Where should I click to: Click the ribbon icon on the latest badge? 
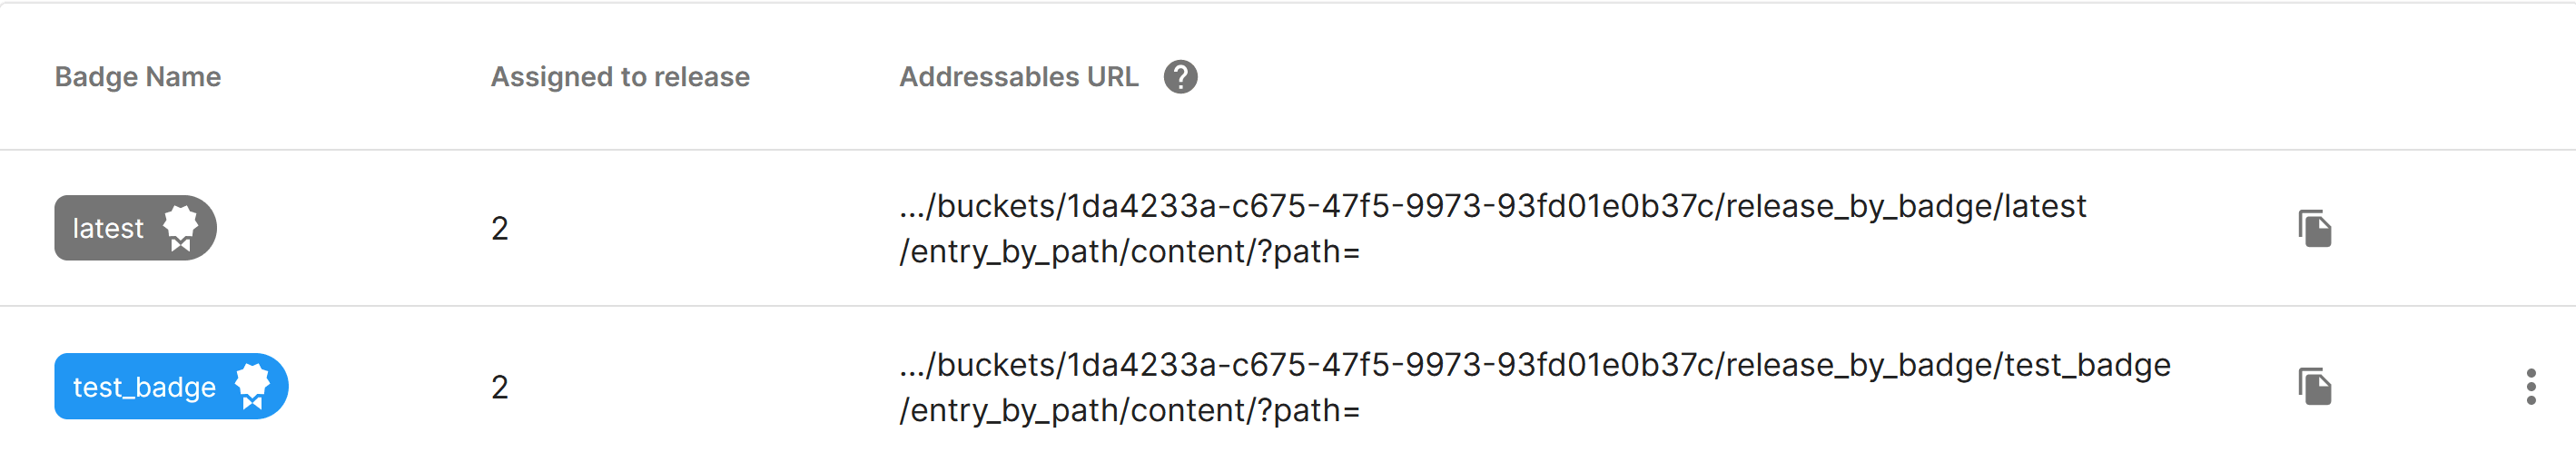click(181, 228)
